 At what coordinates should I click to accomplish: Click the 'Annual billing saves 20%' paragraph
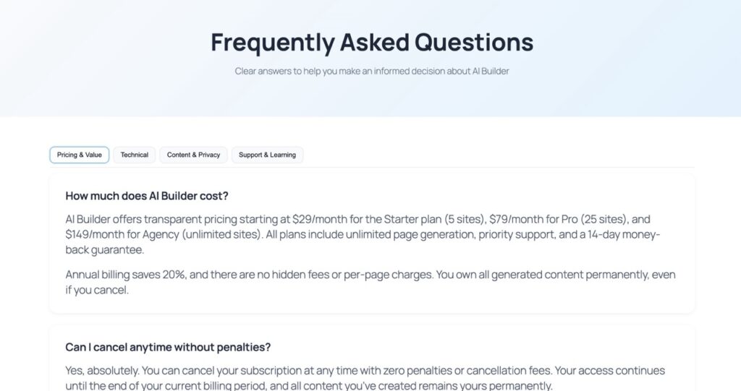coord(362,282)
